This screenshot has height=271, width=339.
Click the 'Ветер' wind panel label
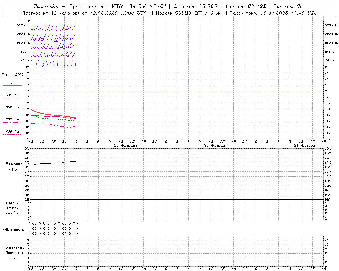[x=25, y=20]
